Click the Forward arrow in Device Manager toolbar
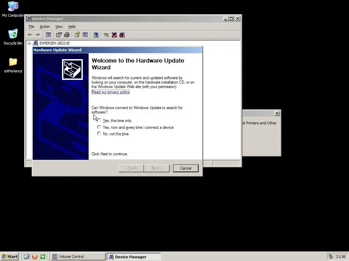The width and height of the screenshot is (349, 261). pos(38,35)
